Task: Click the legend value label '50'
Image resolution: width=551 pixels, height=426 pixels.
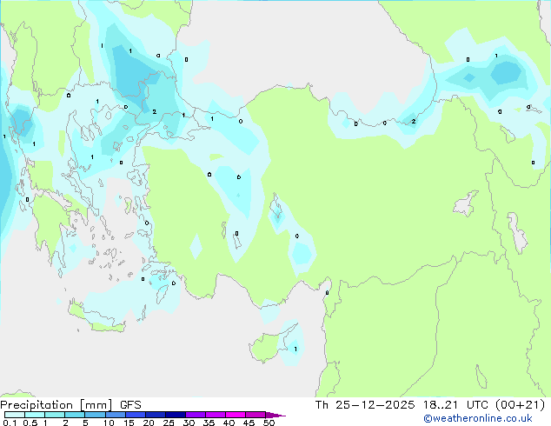Action: 269,423
